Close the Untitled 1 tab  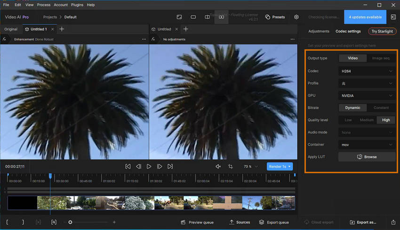click(53, 29)
